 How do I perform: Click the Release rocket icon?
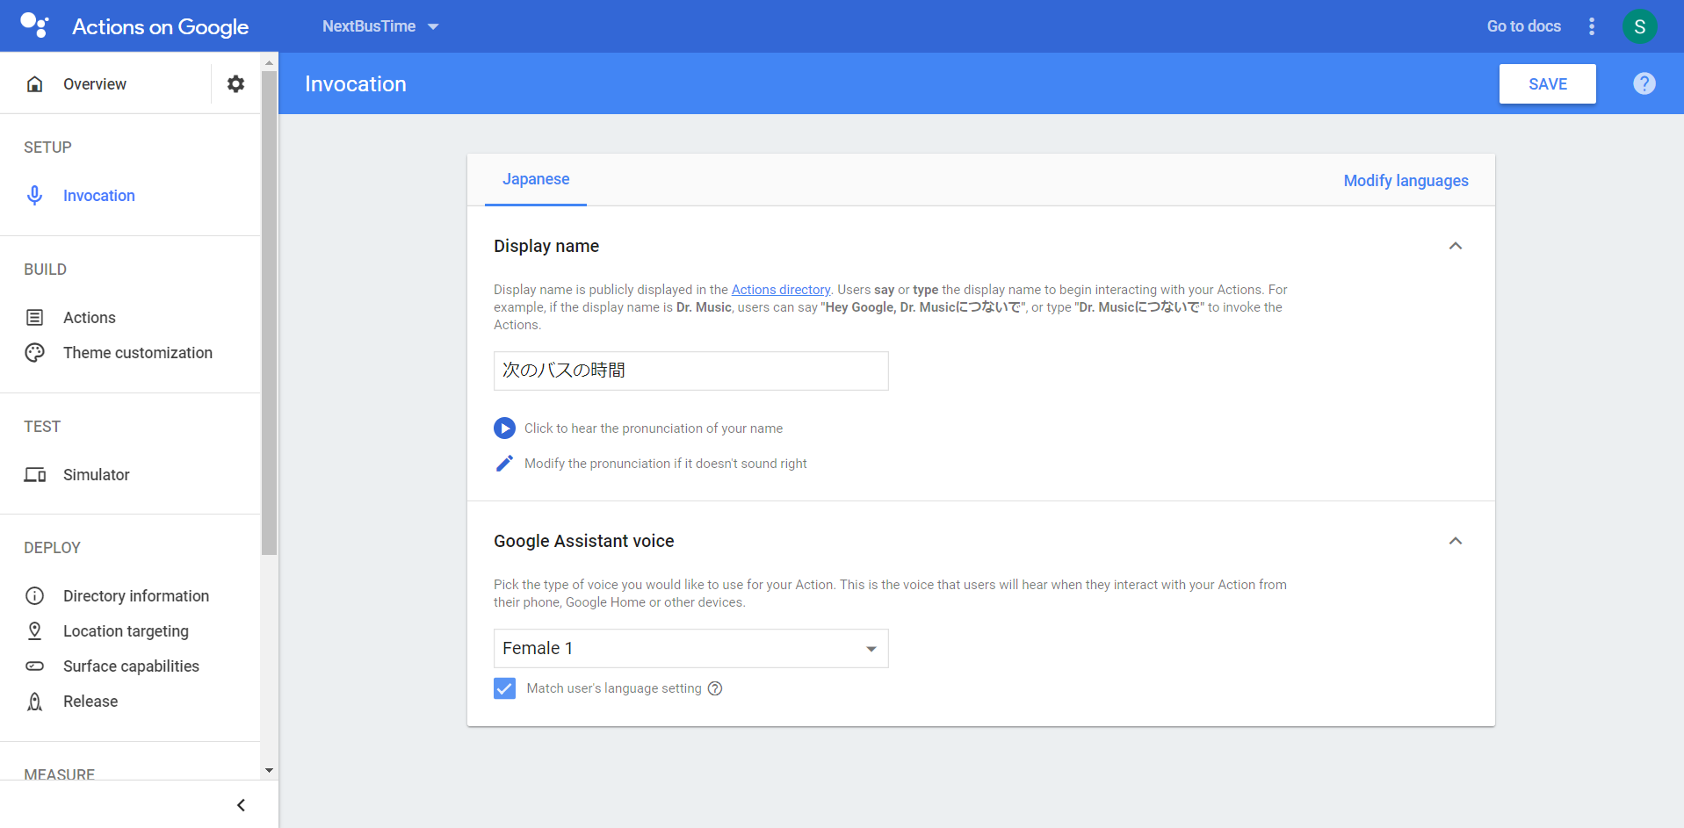click(35, 701)
